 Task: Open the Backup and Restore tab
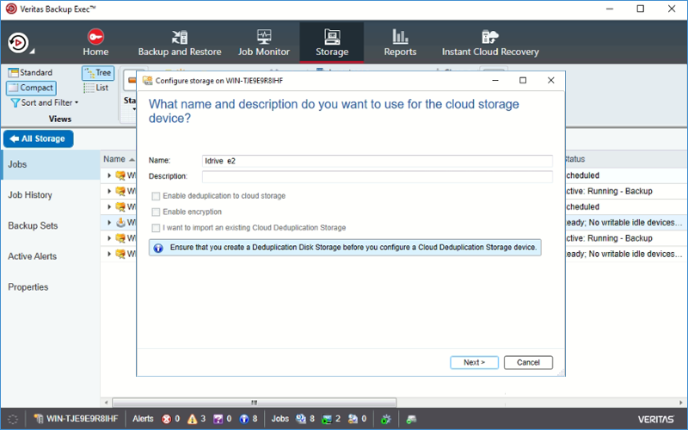(x=180, y=42)
